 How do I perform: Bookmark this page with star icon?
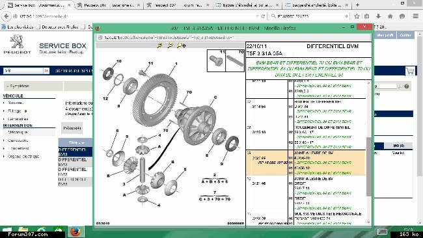(357, 16)
